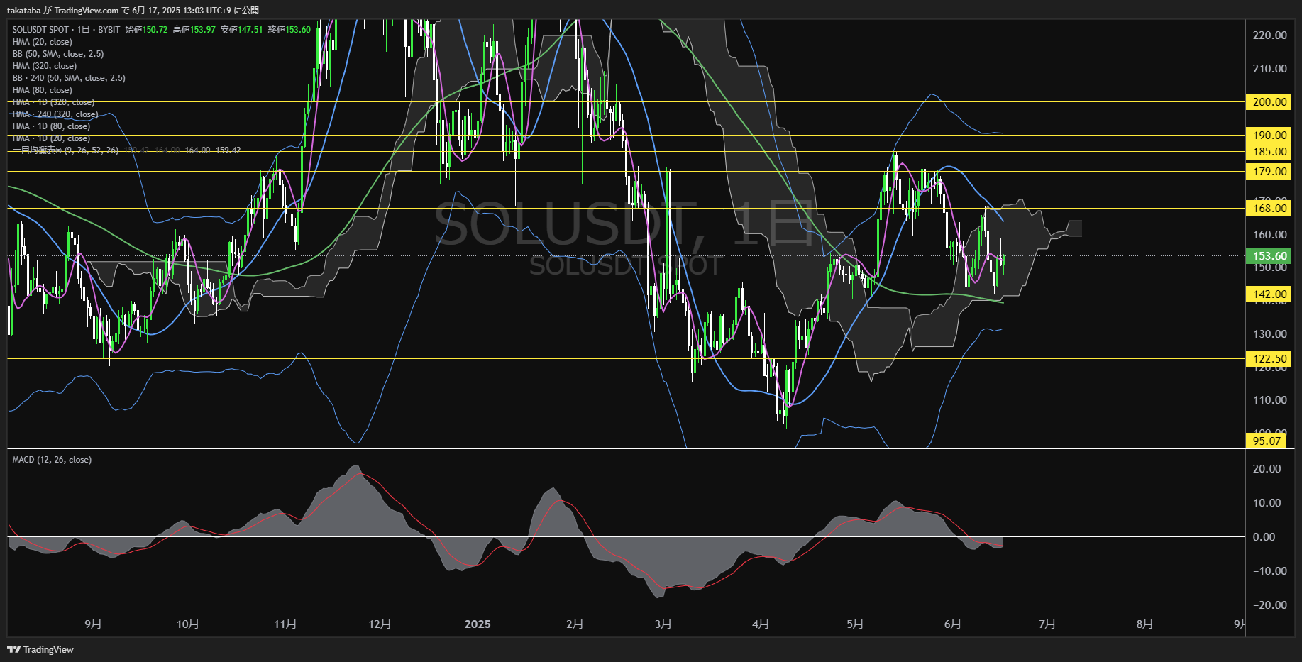Viewport: 1302px width, 662px height.
Task: Select the Ichimoku (9, 26, 52, 26) legend entry
Action: [65, 150]
